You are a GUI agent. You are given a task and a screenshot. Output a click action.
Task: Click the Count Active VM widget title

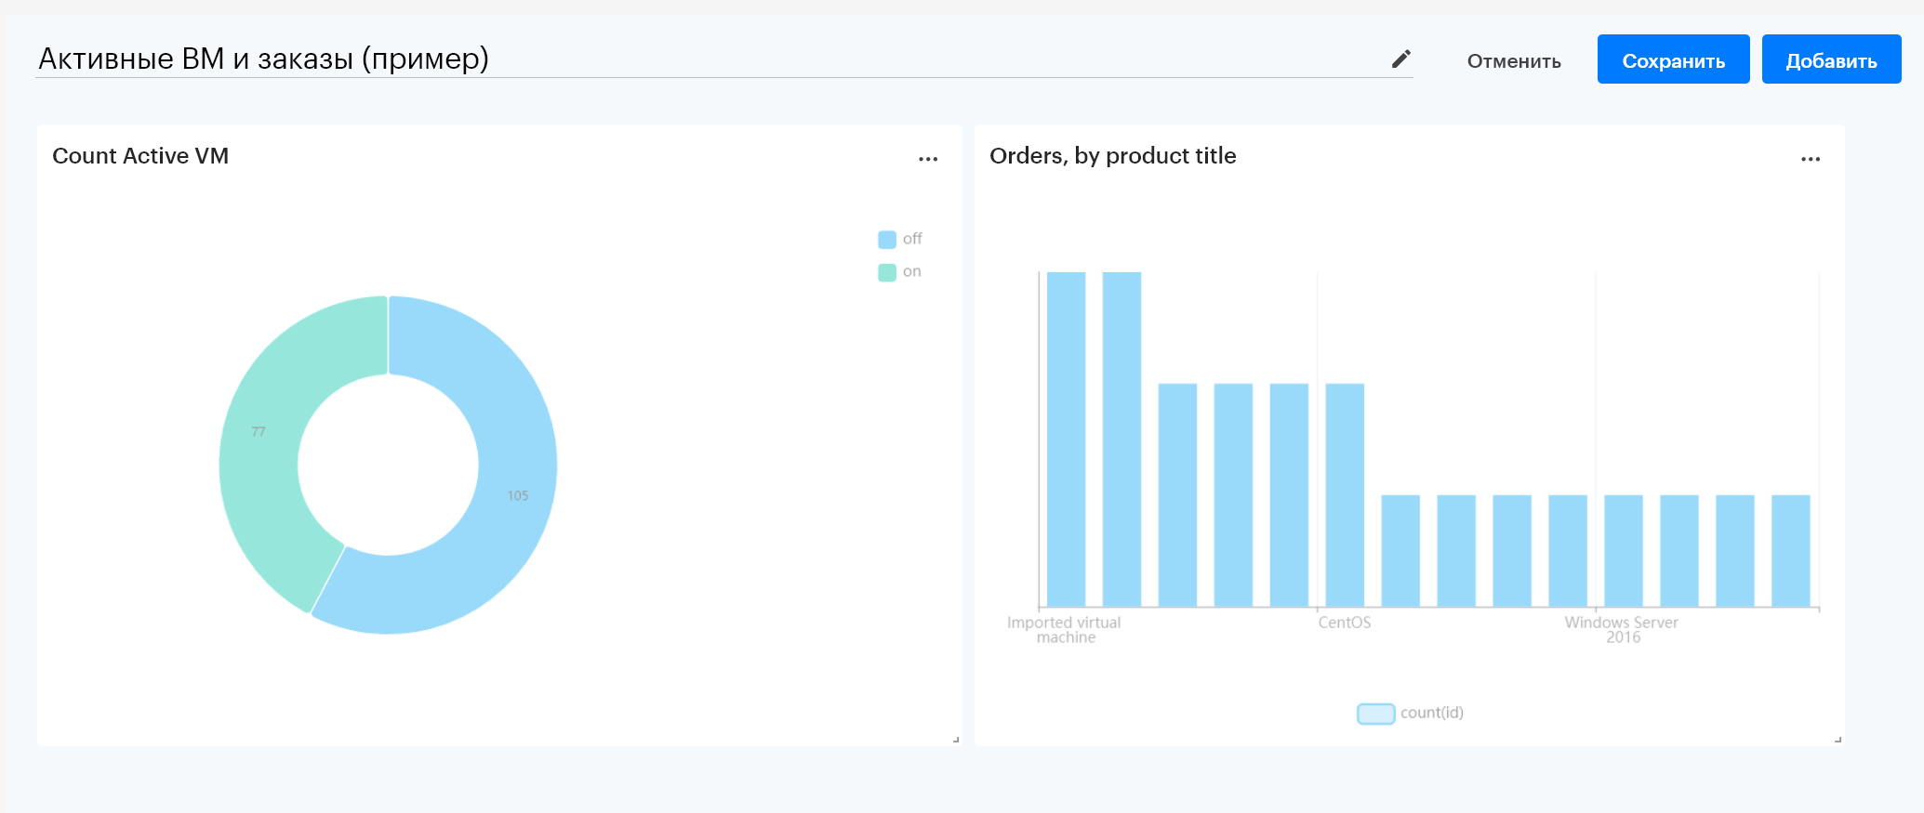(140, 156)
